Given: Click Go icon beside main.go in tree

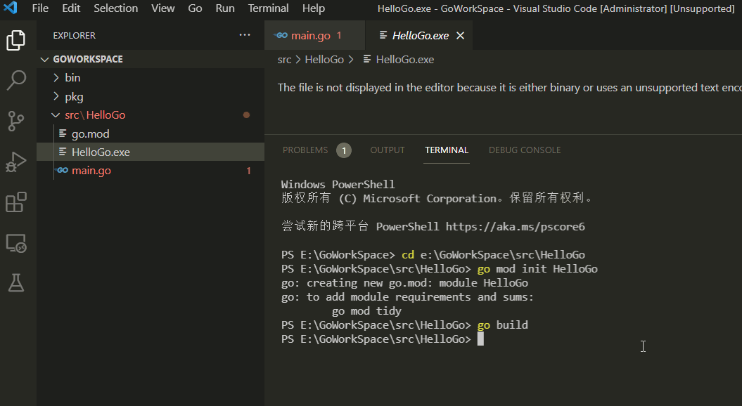Looking at the screenshot, I should point(61,170).
